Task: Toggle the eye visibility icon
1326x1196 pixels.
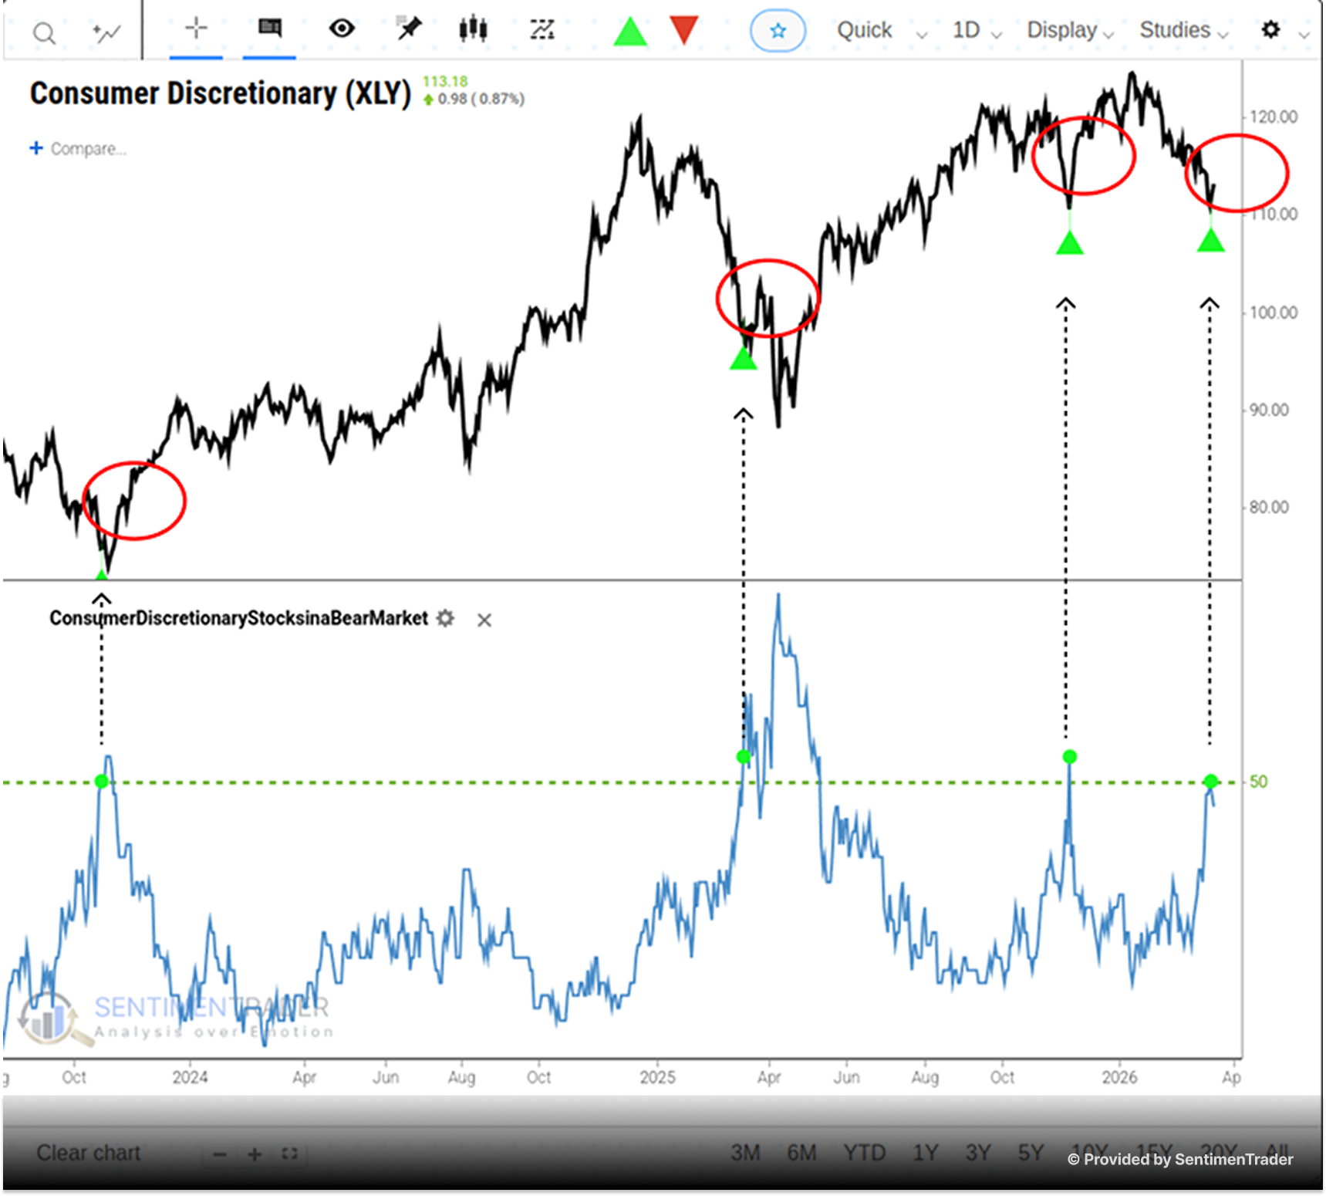Action: point(342,29)
